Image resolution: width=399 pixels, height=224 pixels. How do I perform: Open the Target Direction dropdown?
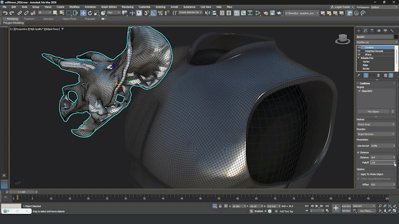[376, 134]
